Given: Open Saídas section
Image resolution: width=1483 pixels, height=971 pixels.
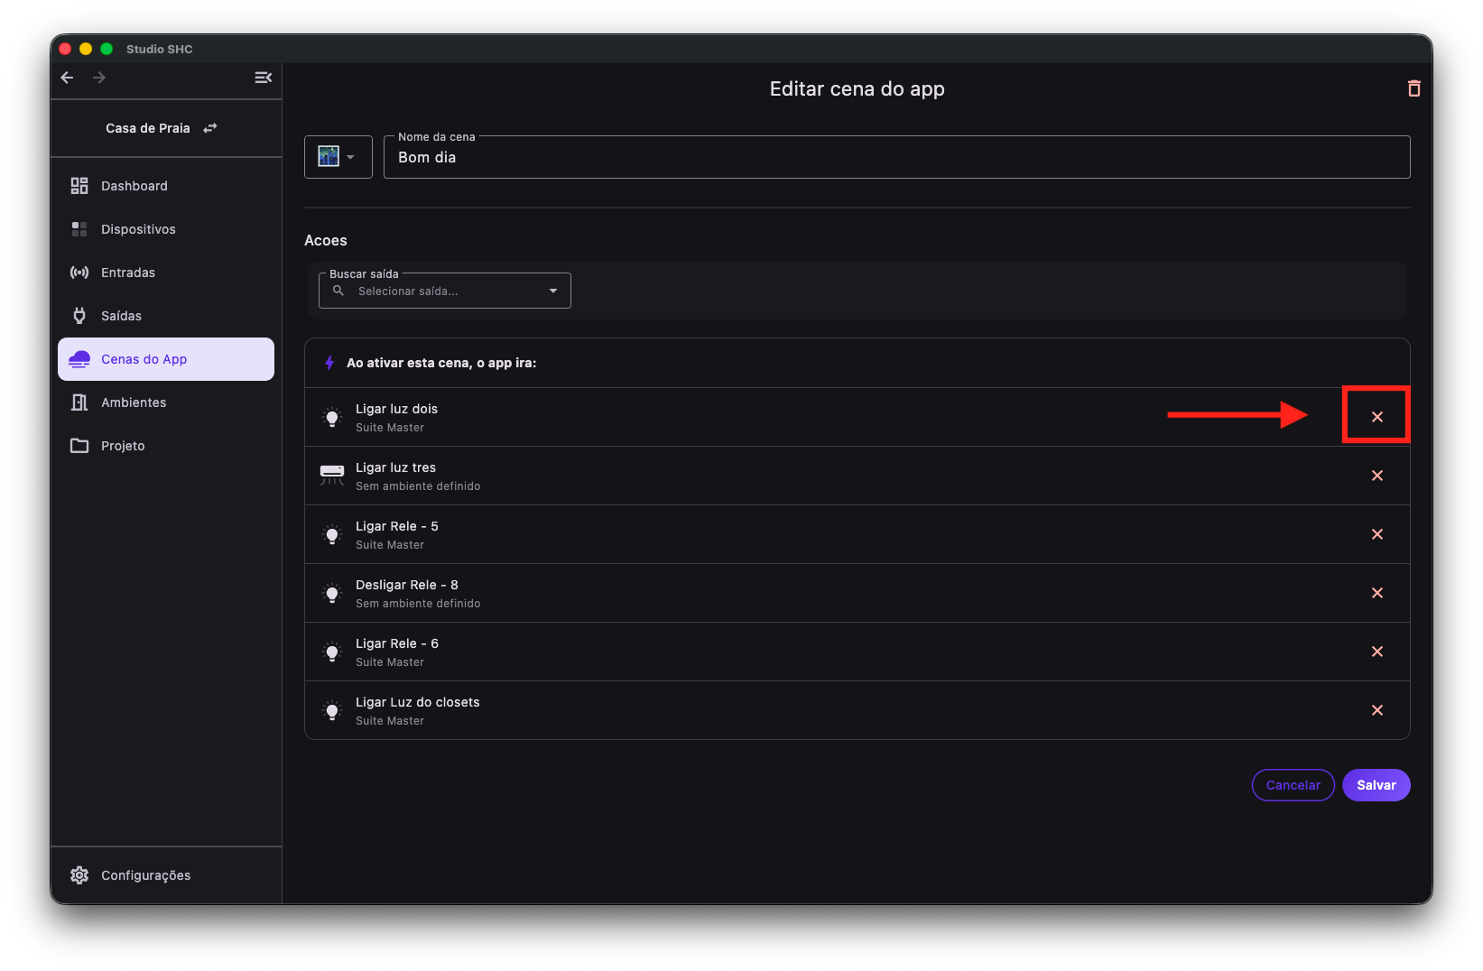Looking at the screenshot, I should click(x=166, y=316).
